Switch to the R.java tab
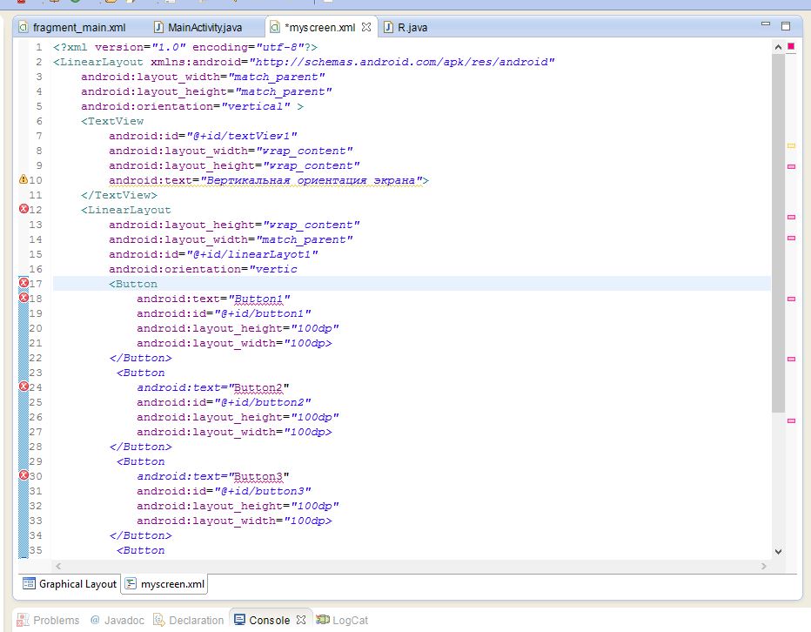 click(406, 28)
